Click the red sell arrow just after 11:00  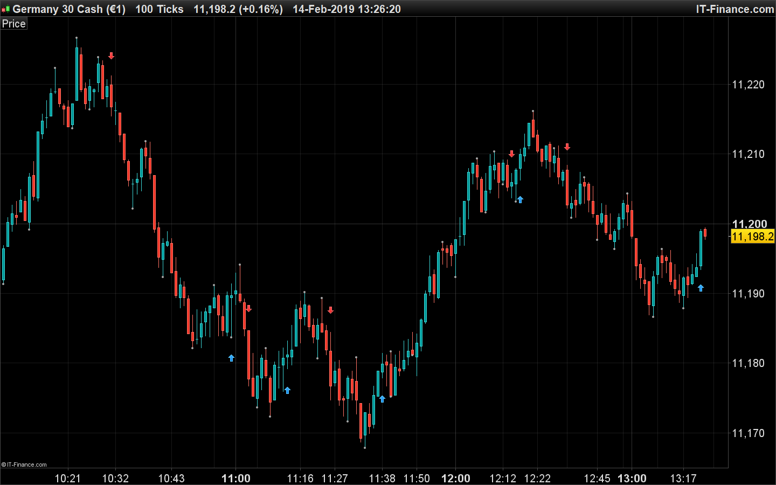click(248, 309)
